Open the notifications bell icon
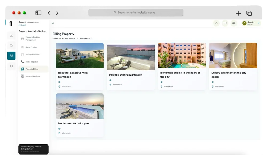This screenshot has height=162, width=268. click(216, 23)
